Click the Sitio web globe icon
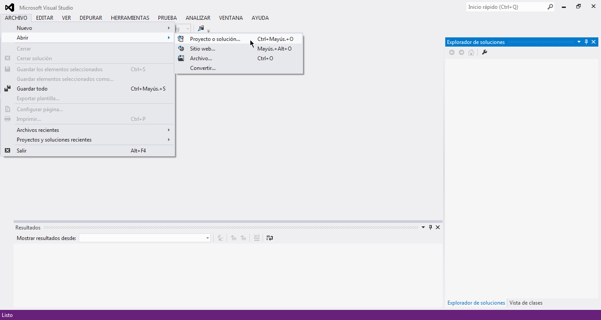Image resolution: width=601 pixels, height=320 pixels. pyautogui.click(x=181, y=49)
